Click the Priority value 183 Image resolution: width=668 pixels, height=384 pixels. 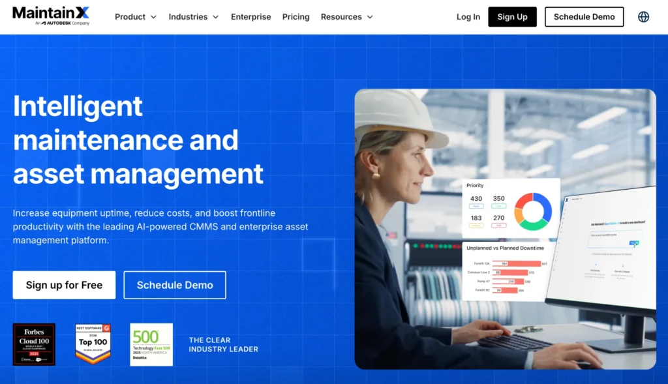476,218
